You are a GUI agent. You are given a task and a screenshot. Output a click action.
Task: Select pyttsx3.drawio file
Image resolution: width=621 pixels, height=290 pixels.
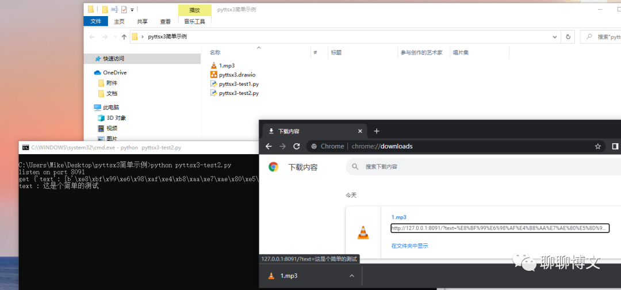[237, 74]
